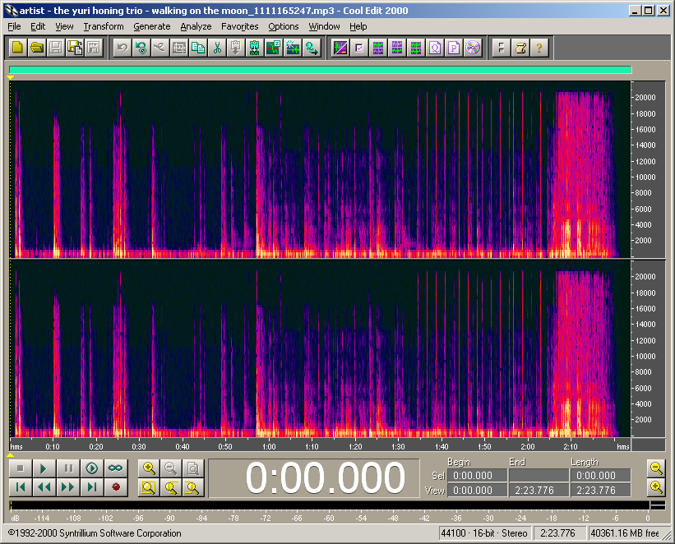This screenshot has height=544, width=675.
Task: Toggle the enable/disable undo icon
Action: tap(141, 48)
